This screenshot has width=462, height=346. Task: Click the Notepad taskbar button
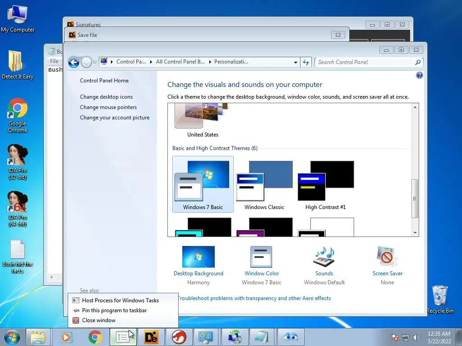click(262, 337)
